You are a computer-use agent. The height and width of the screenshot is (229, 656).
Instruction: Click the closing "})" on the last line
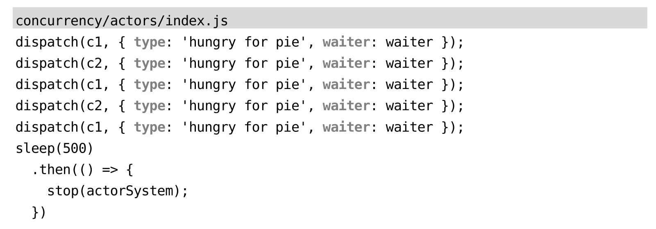(39, 212)
